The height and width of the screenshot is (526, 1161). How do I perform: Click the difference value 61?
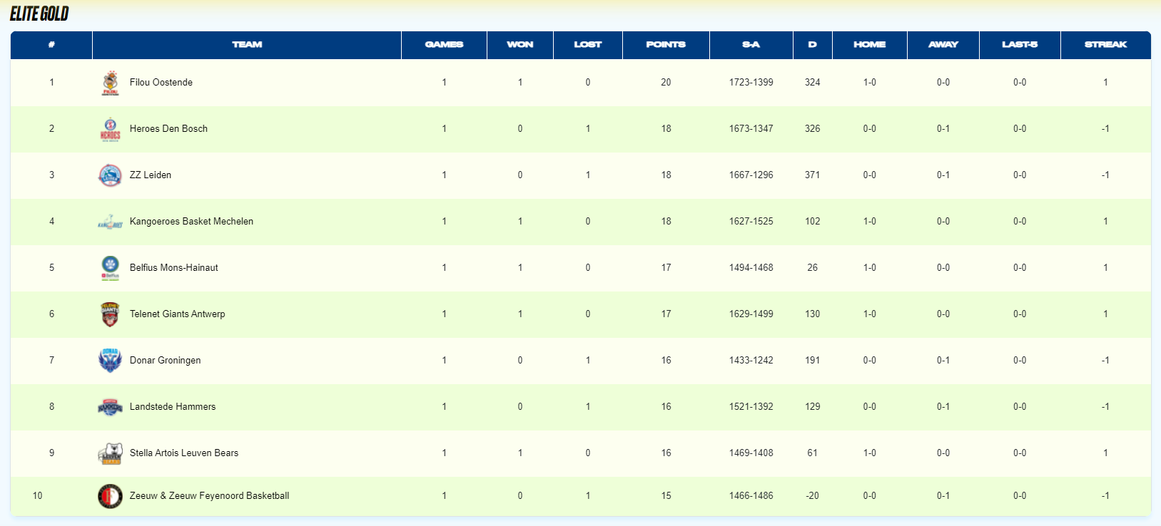(x=813, y=453)
